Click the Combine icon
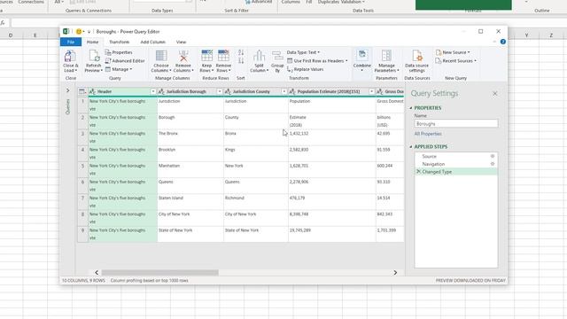This screenshot has height=319, width=567. [361, 55]
